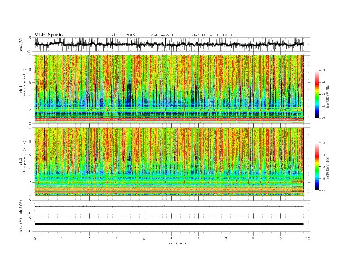Click the thick black ch.4 trace
The height and width of the screenshot is (268, 347).
(x=169, y=224)
